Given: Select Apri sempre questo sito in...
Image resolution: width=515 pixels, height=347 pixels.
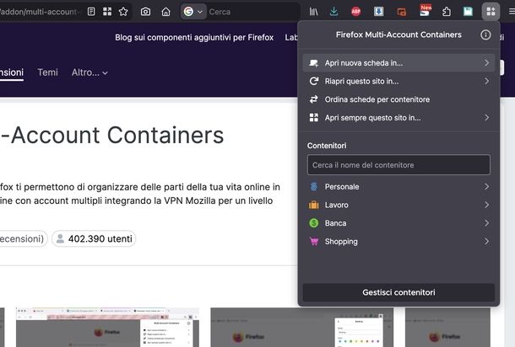Looking at the screenshot, I should (398, 118).
